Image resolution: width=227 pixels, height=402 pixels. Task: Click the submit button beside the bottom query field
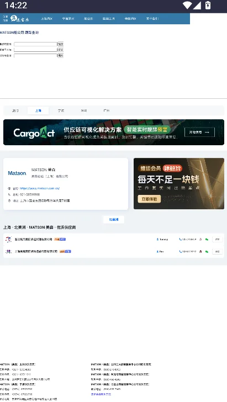click(60, 55)
